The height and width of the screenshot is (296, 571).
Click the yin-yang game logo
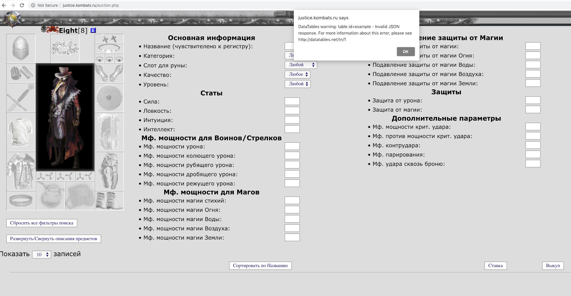(x=12, y=19)
